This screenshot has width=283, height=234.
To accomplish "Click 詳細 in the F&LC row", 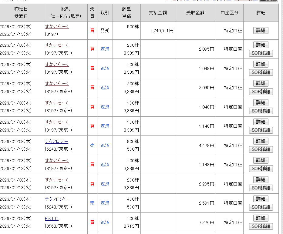I will point(261,218).
